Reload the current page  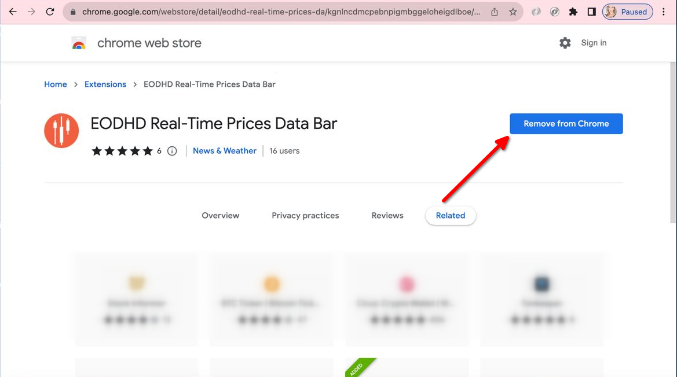50,12
